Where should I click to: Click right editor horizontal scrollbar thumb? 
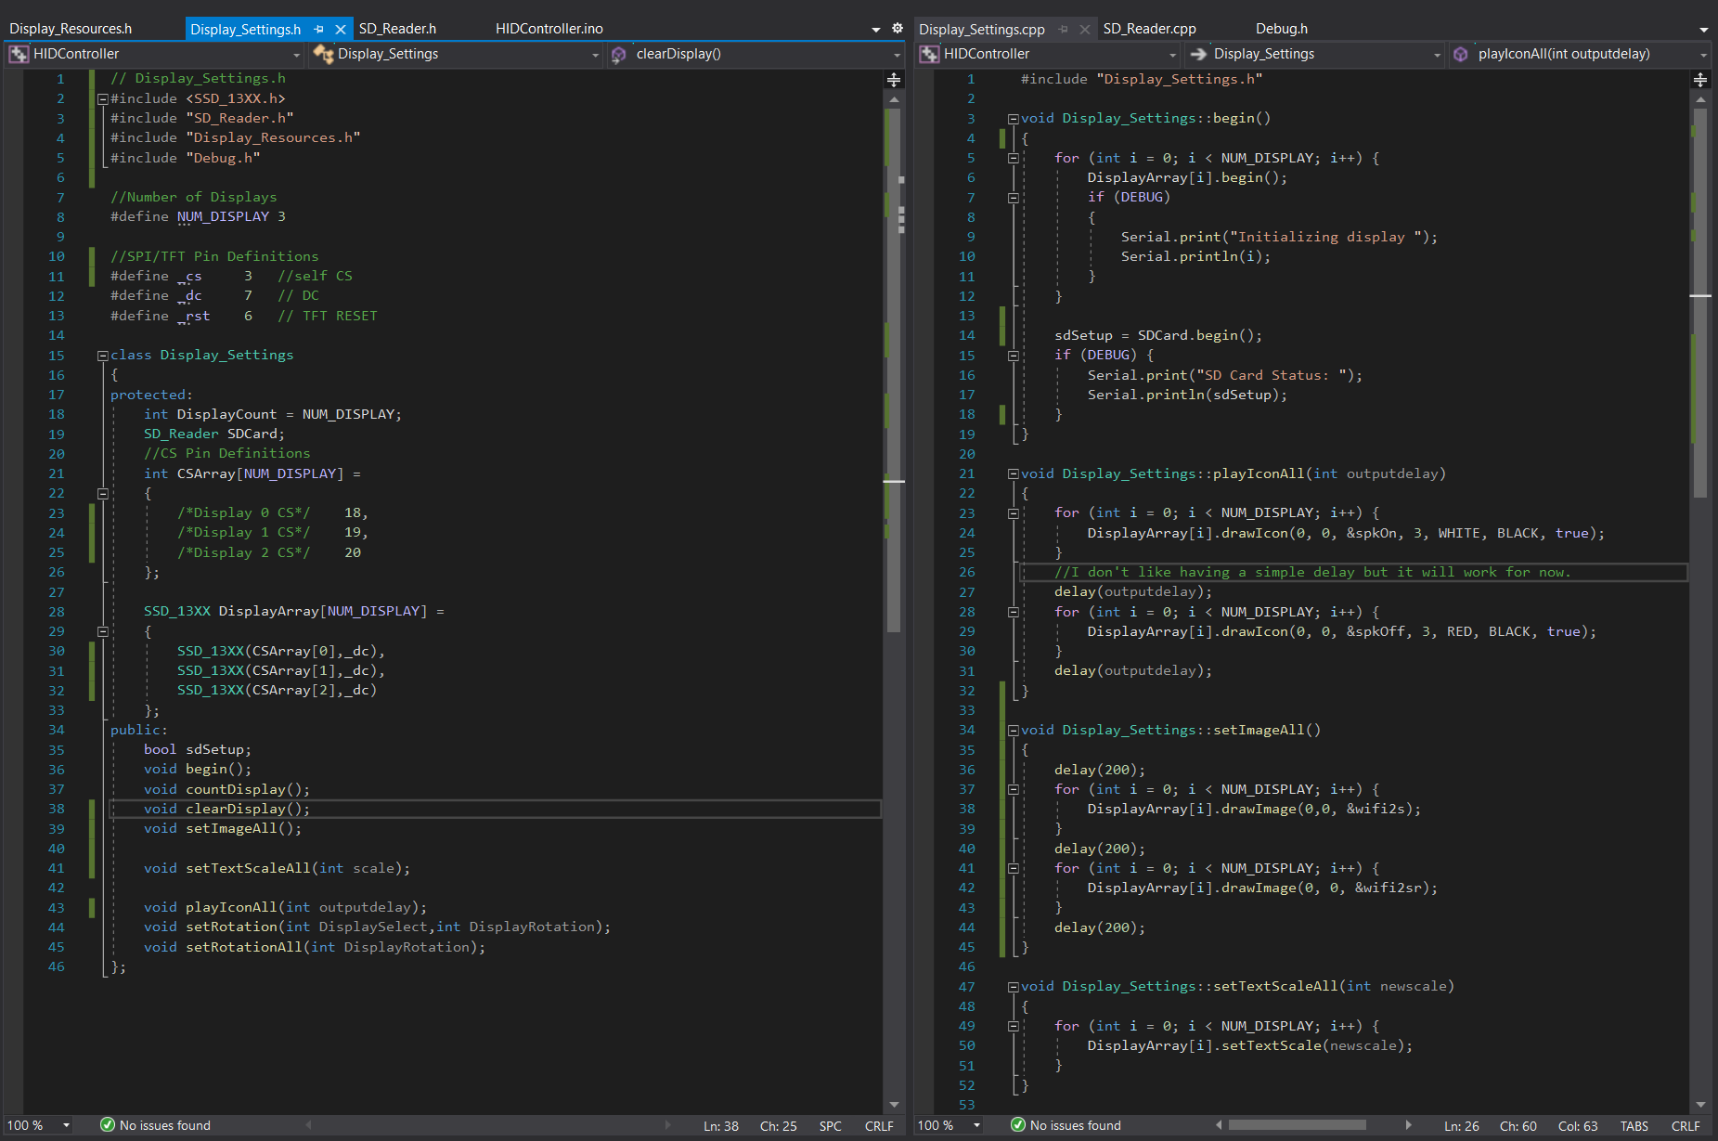click(1297, 1125)
